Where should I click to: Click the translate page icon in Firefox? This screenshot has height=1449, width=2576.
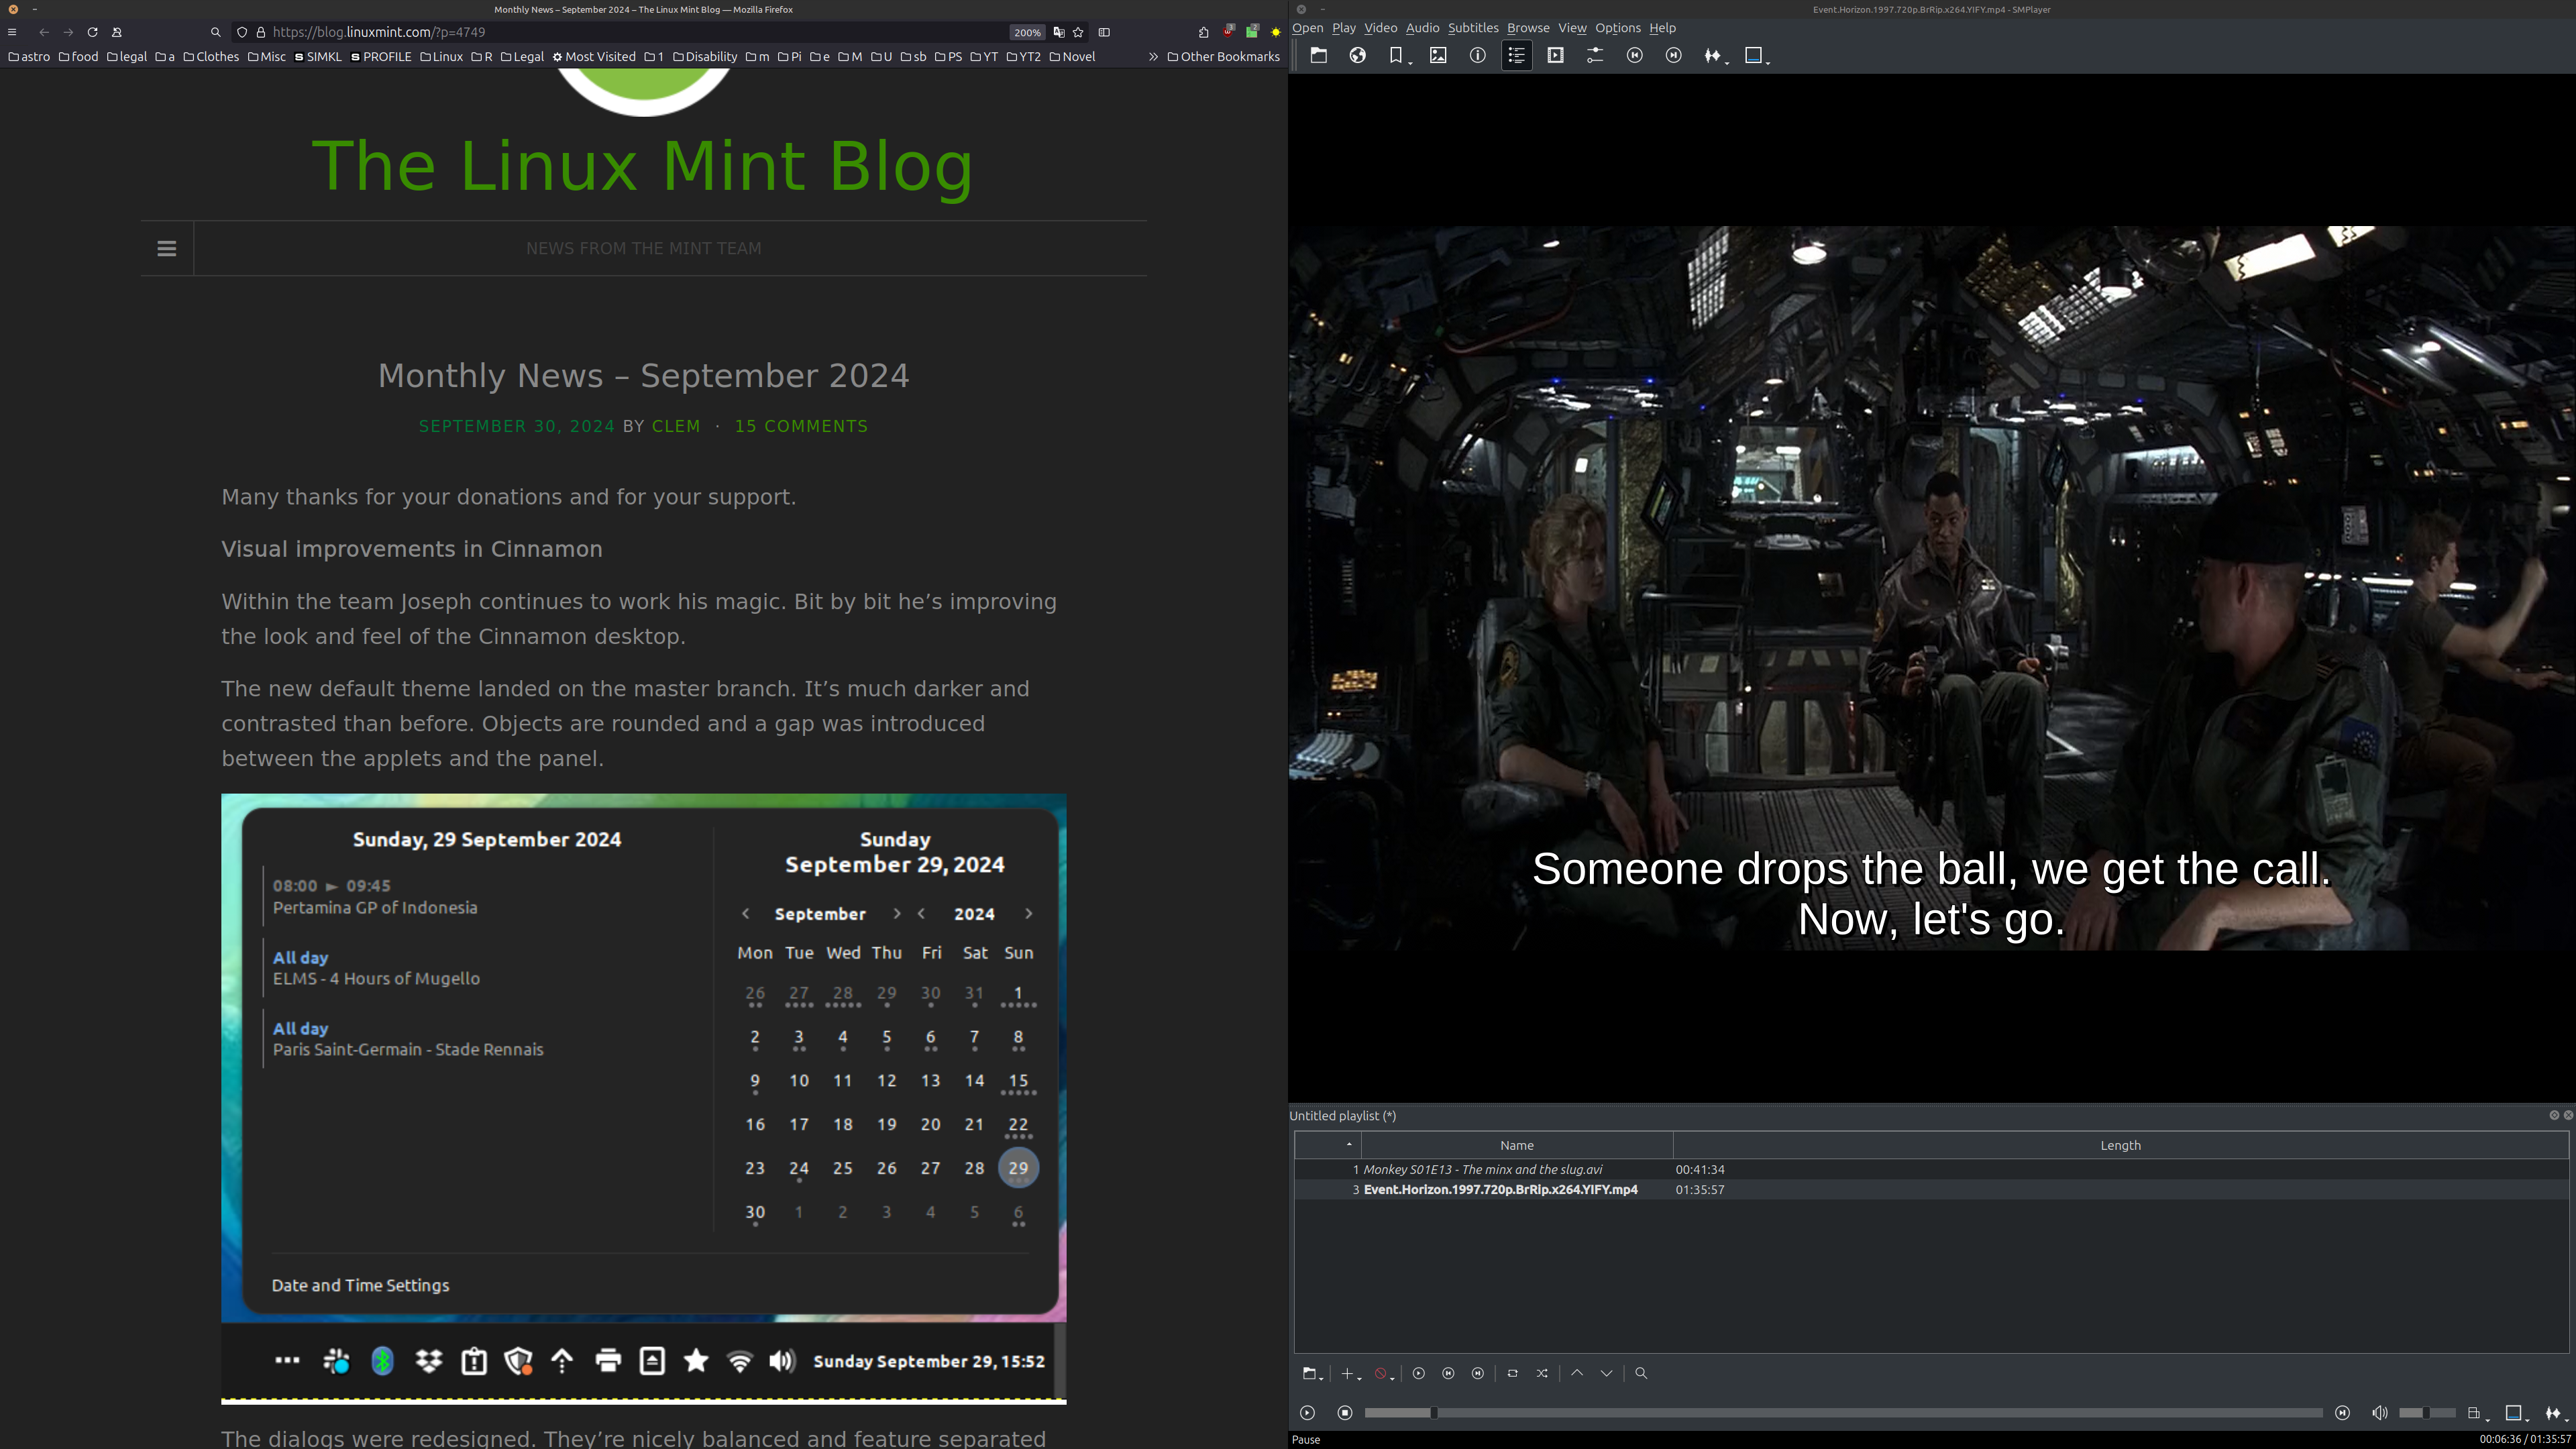click(x=1059, y=32)
